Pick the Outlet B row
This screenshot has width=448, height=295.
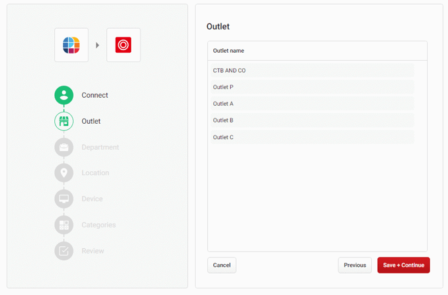coord(312,120)
